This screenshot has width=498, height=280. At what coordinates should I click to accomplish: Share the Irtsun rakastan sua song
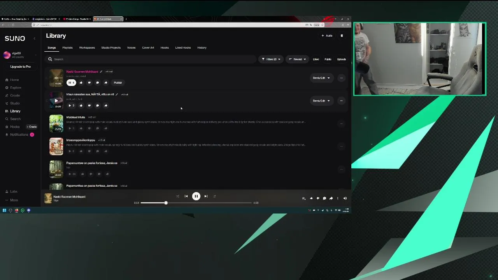(x=106, y=105)
